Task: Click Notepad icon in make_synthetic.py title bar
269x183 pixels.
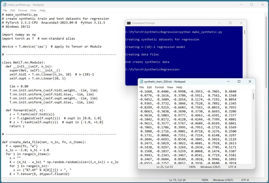Action: (5, 5)
